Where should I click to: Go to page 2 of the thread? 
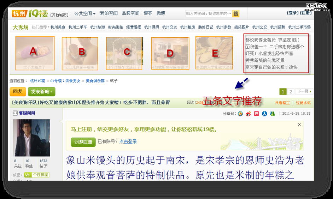291,92
